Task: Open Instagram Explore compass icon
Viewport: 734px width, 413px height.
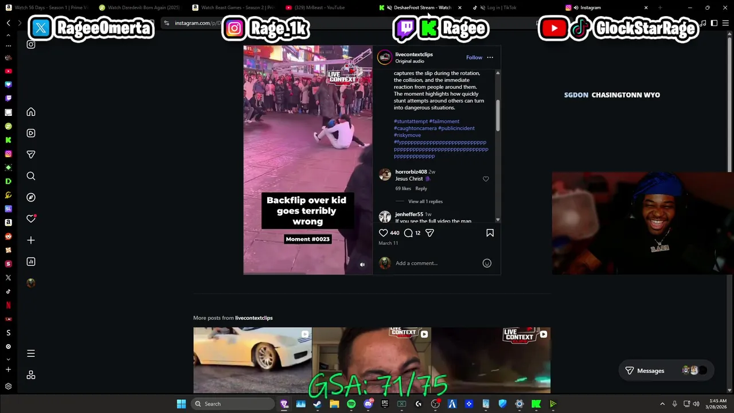Action: (31, 197)
